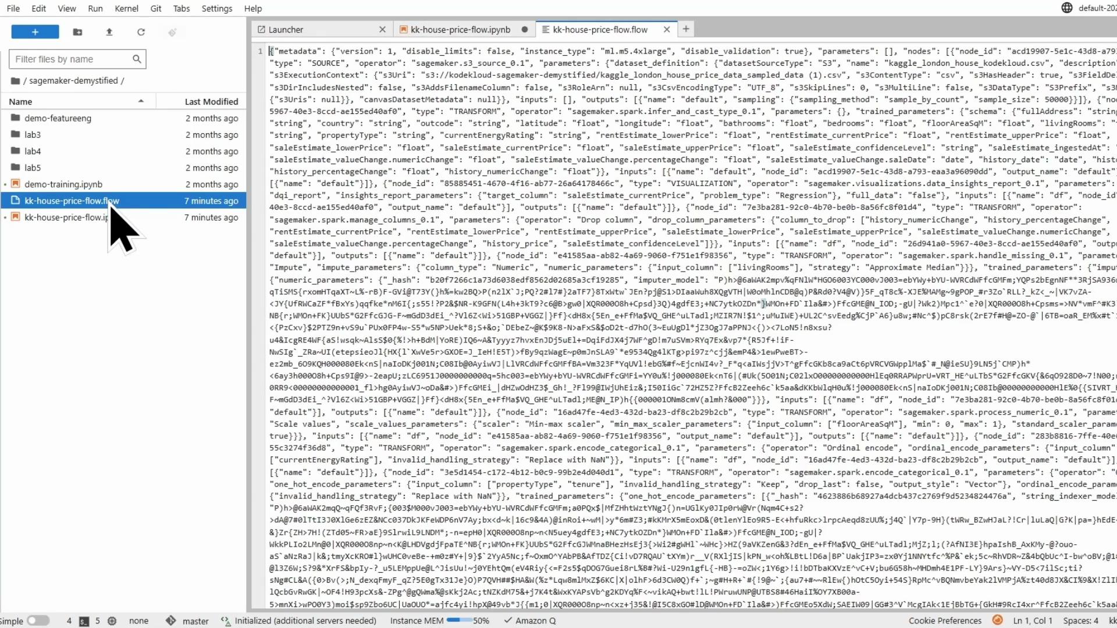This screenshot has height=628, width=1117.
Task: Click the language server status icon
Action: pyautogui.click(x=226, y=621)
